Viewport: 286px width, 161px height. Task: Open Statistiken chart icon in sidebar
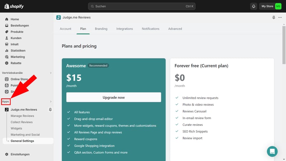point(7,50)
